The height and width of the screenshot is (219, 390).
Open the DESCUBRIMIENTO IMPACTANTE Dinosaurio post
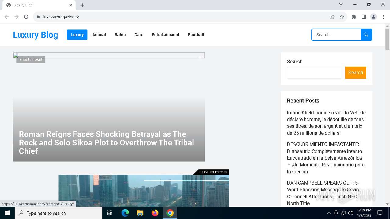(x=326, y=158)
